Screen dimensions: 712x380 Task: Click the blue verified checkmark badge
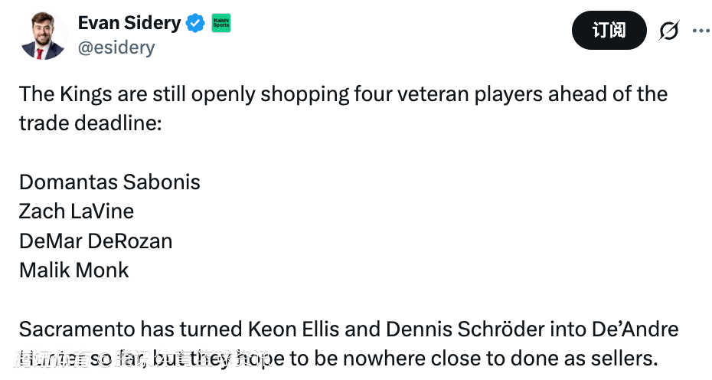(196, 24)
